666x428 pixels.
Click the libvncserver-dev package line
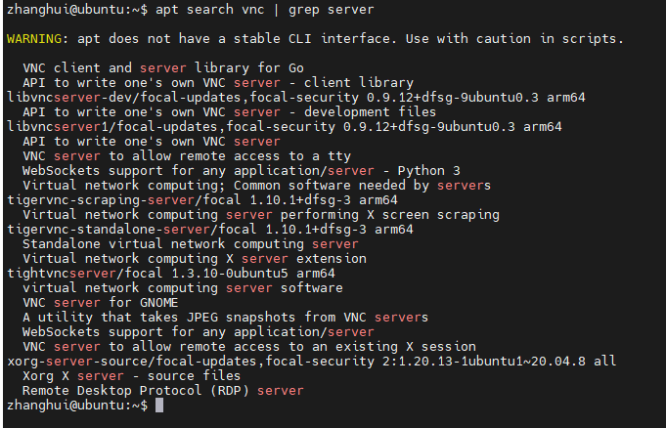(x=296, y=98)
